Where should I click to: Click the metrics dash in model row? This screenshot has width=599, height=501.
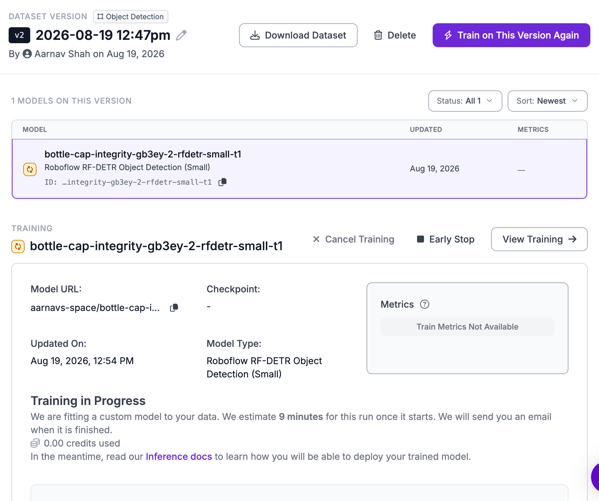pos(521,170)
